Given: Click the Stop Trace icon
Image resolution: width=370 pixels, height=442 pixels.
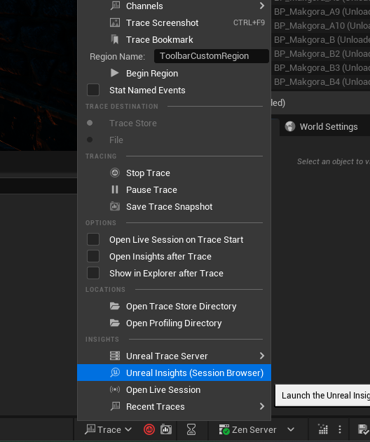Looking at the screenshot, I should point(115,173).
